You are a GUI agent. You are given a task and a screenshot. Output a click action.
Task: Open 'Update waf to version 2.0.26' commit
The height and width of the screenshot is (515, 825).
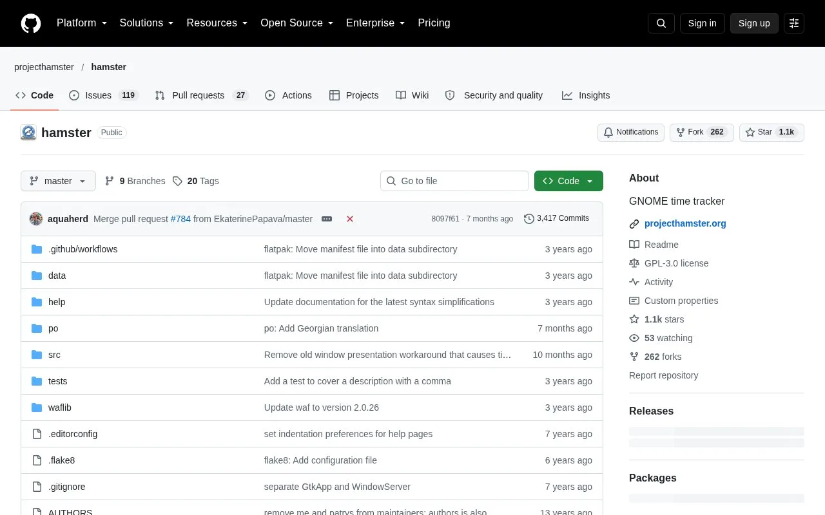pos(322,407)
